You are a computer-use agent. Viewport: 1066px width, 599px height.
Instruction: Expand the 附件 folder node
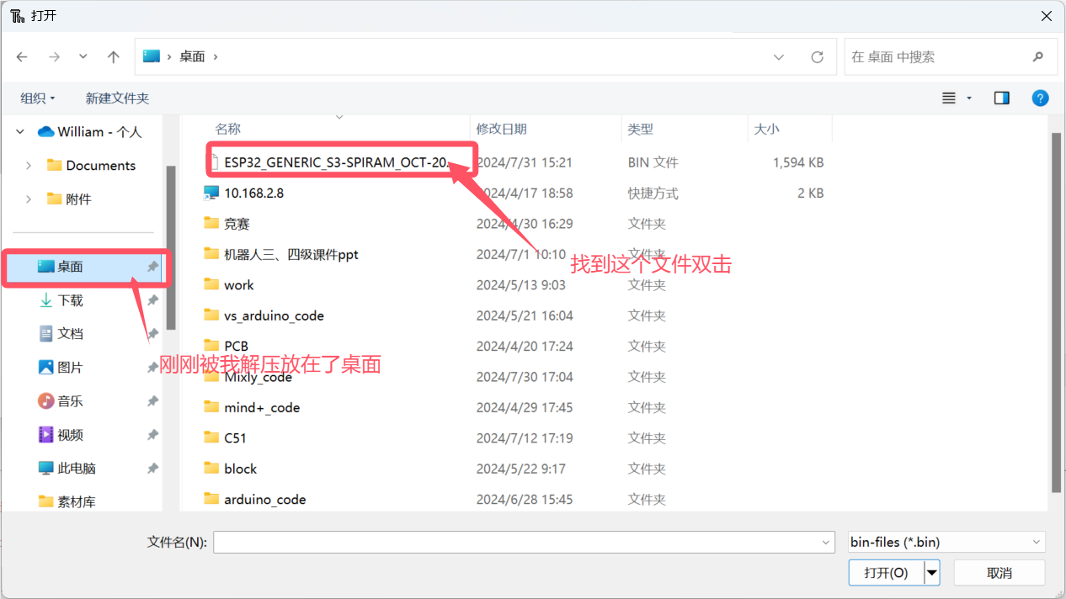click(29, 199)
